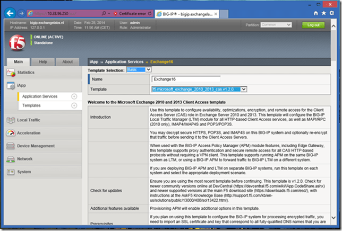Select the Network icon in sidebar
342x231 pixels.
click(10, 159)
